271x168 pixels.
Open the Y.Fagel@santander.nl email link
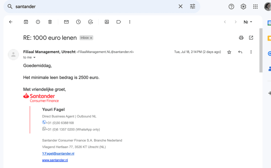click(58, 153)
